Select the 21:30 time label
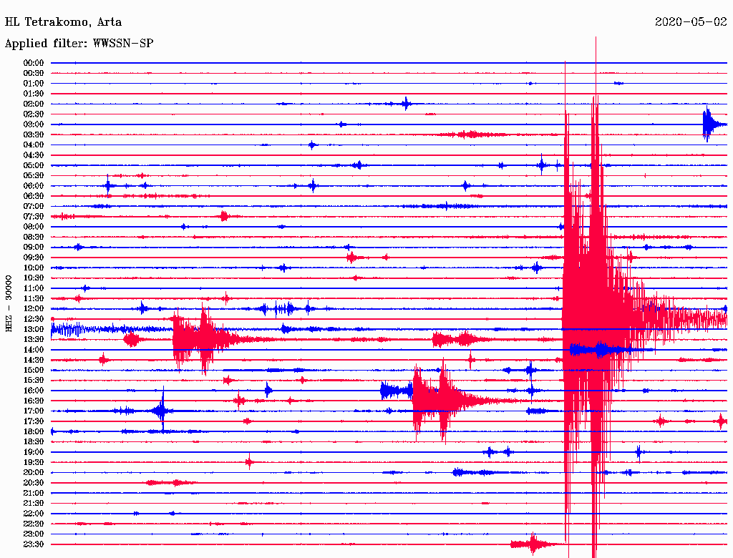 click(x=33, y=504)
